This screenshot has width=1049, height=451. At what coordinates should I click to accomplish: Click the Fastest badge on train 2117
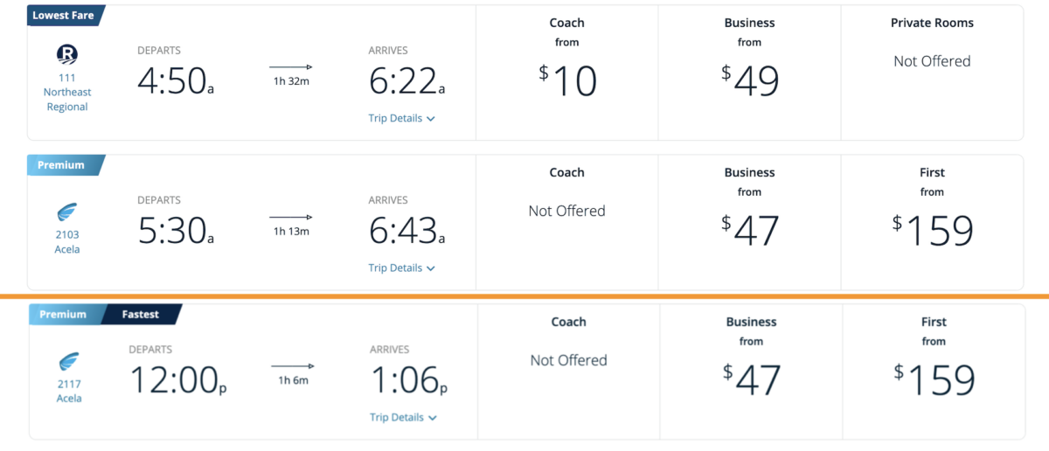click(140, 315)
